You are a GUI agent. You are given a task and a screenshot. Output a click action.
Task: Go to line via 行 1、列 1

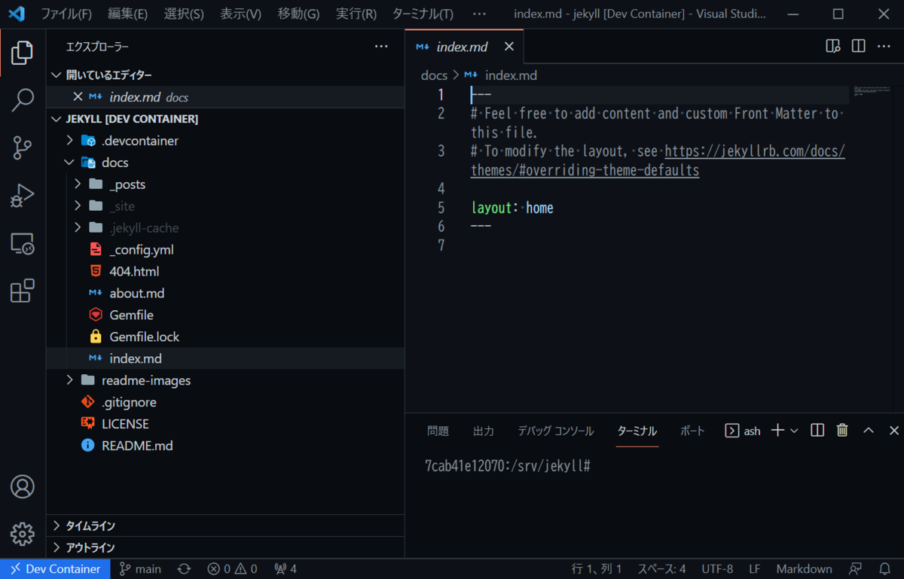click(x=597, y=569)
